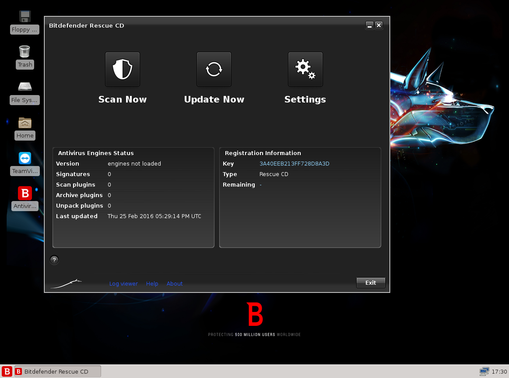Select the Home folder desktop icon
This screenshot has width=509, height=378.
25,123
